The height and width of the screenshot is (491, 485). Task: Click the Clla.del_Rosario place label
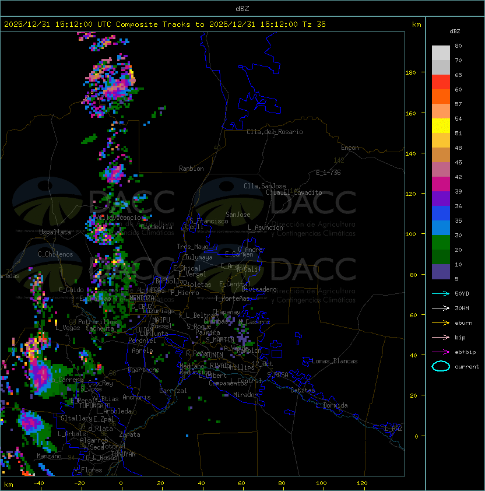pyautogui.click(x=275, y=132)
